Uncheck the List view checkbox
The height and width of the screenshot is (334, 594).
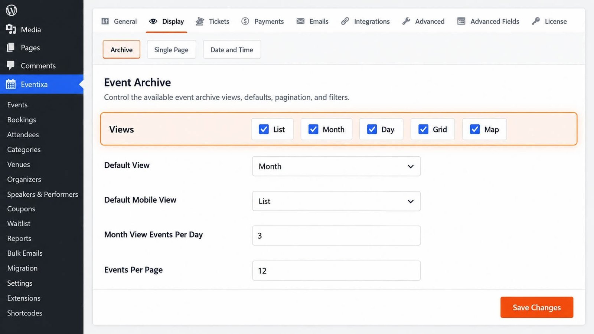(264, 129)
